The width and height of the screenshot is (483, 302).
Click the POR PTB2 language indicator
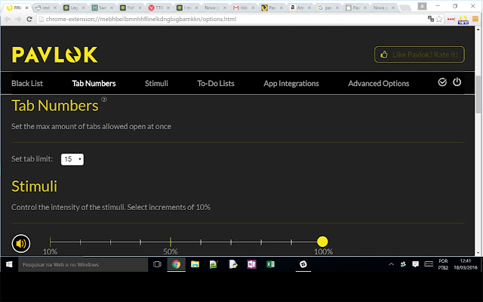(443, 264)
